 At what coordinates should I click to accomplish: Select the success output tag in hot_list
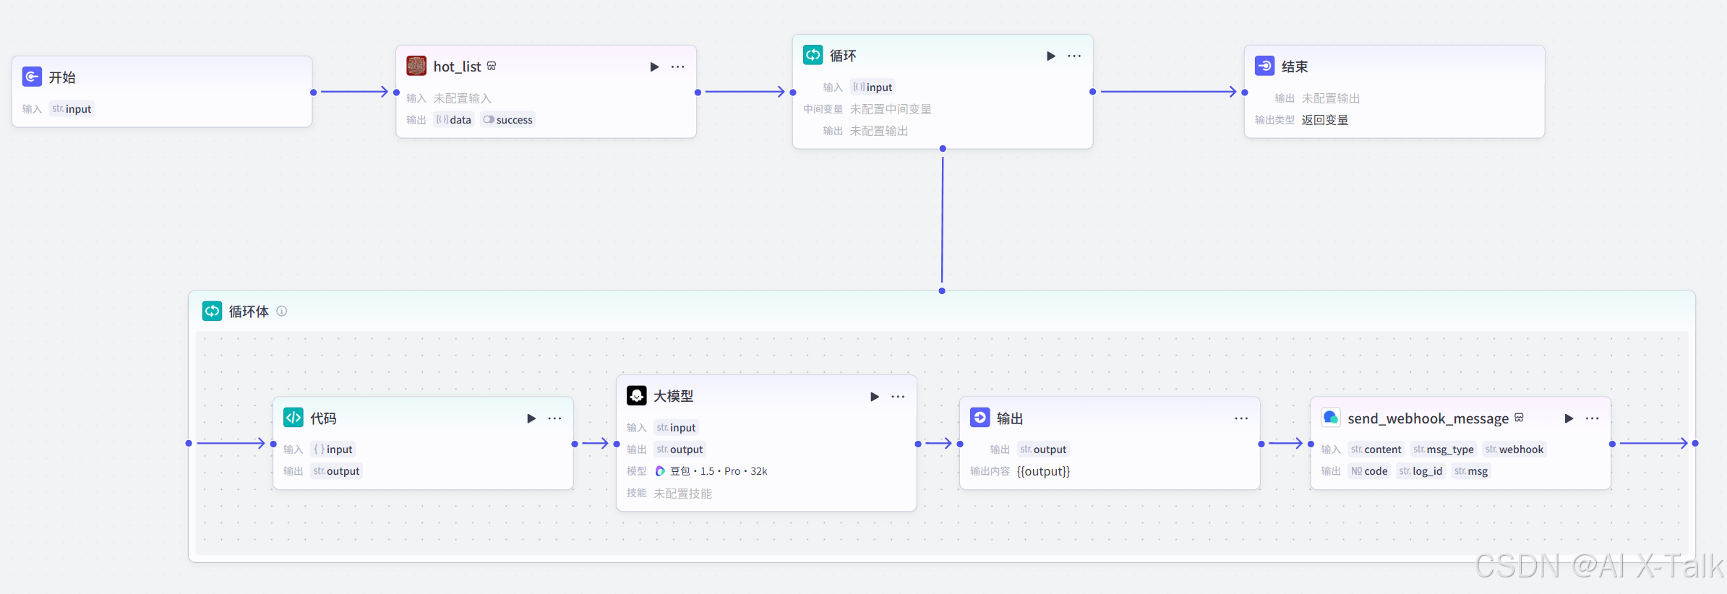tap(508, 120)
